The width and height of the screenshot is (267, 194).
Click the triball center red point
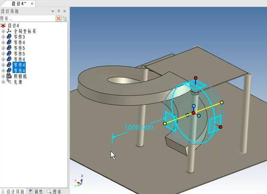(x=193, y=113)
